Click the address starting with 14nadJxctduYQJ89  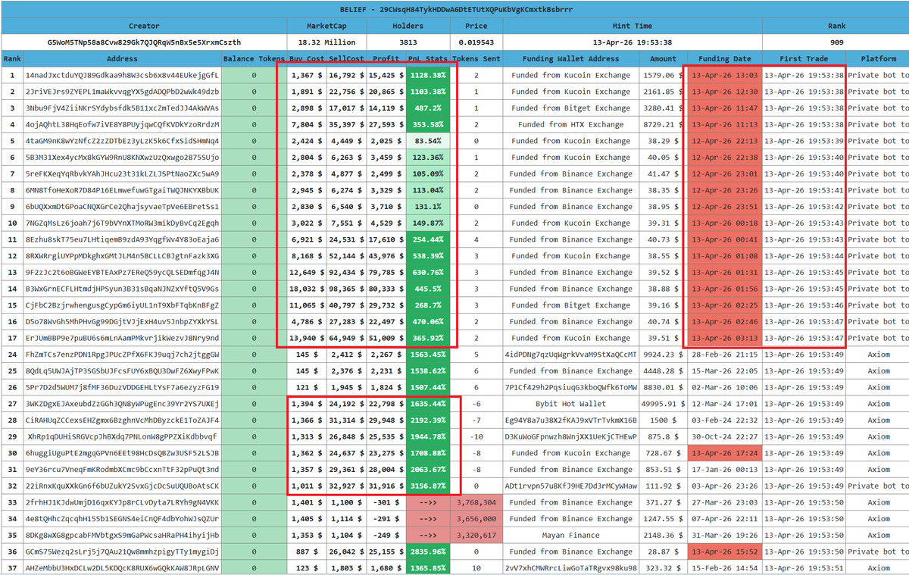[x=122, y=75]
